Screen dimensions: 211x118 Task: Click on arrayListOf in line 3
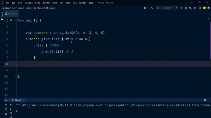pyautogui.click(x=64, y=33)
